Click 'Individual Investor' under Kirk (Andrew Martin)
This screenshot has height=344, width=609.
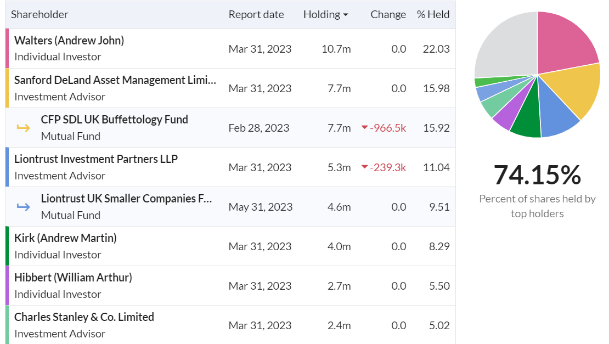pyautogui.click(x=58, y=255)
